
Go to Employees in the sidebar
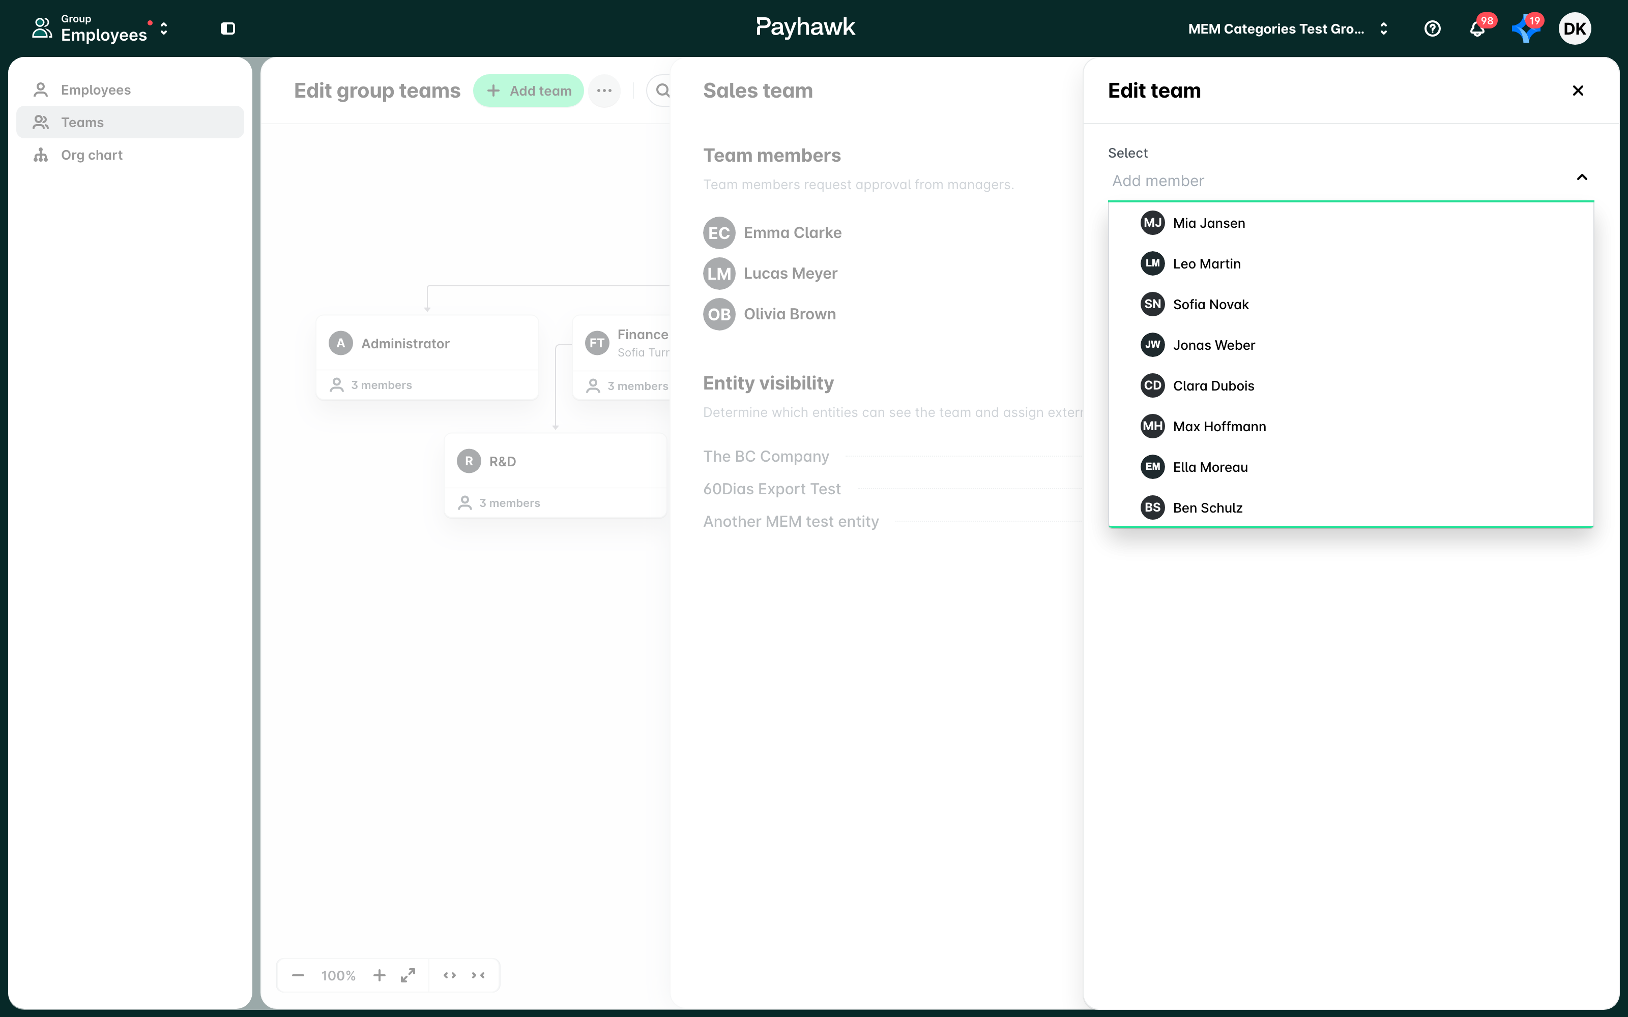130,89
